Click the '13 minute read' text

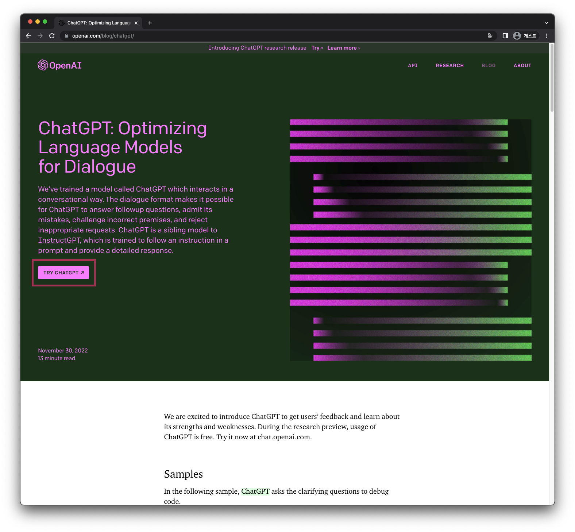point(57,358)
